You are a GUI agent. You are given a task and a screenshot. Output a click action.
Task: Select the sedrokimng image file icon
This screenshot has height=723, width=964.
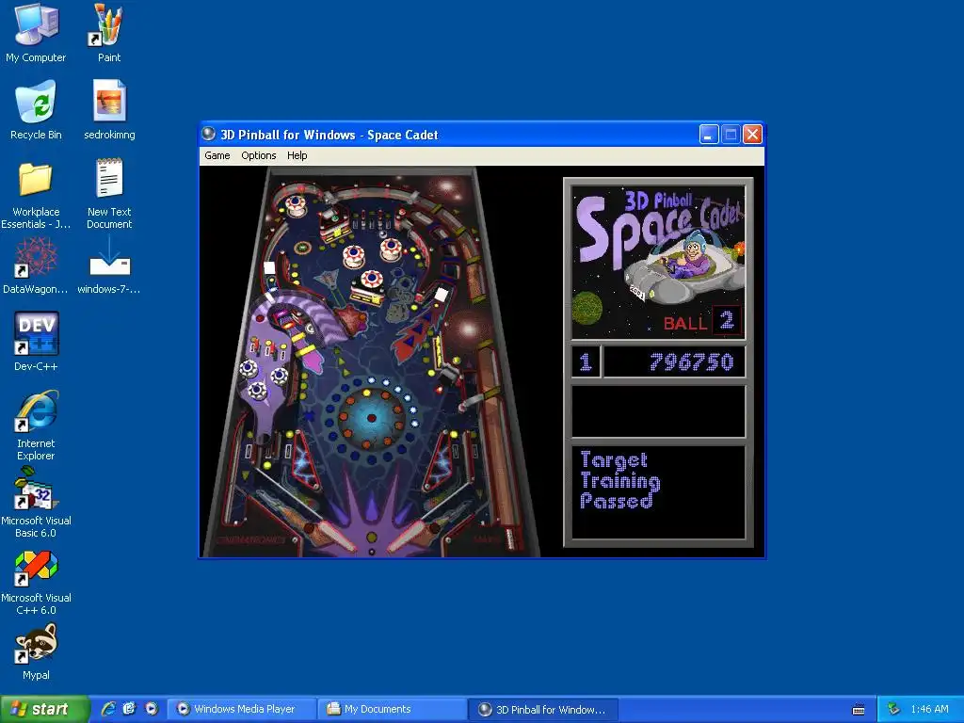[109, 110]
